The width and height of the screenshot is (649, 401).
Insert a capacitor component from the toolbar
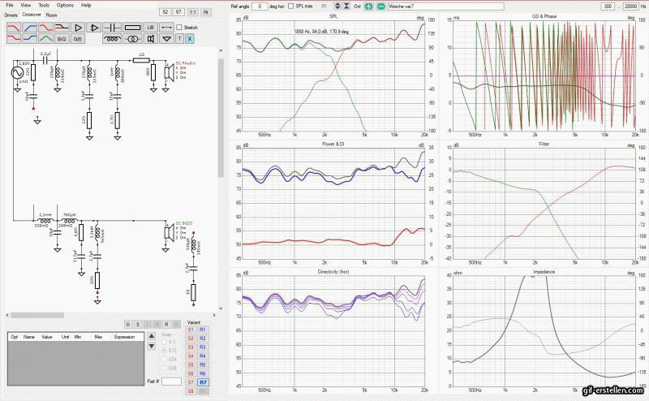click(113, 27)
